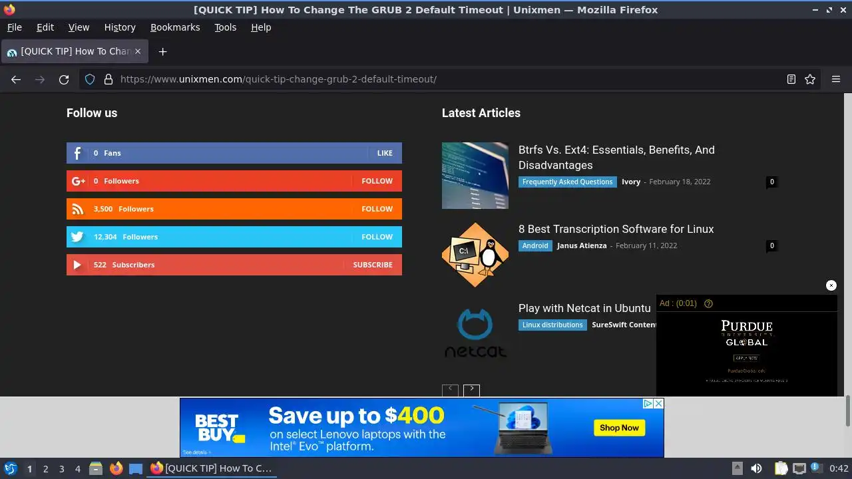Open the desktop start menu icon

click(x=10, y=468)
